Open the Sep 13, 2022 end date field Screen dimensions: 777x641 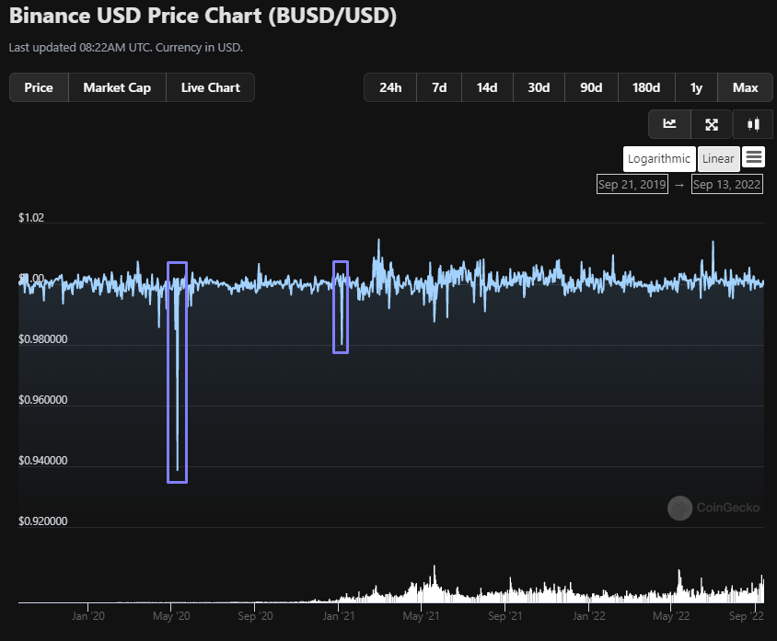727,184
